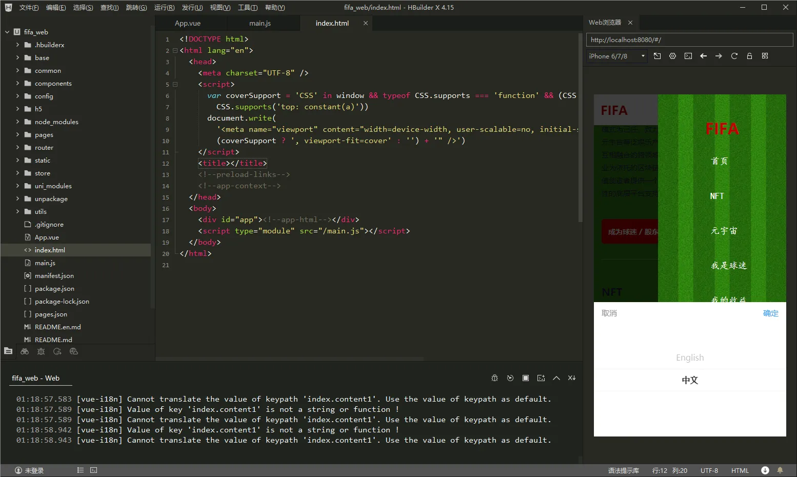
Task: Toggle the lock icon in Web browser toolbar
Action: (x=749, y=56)
